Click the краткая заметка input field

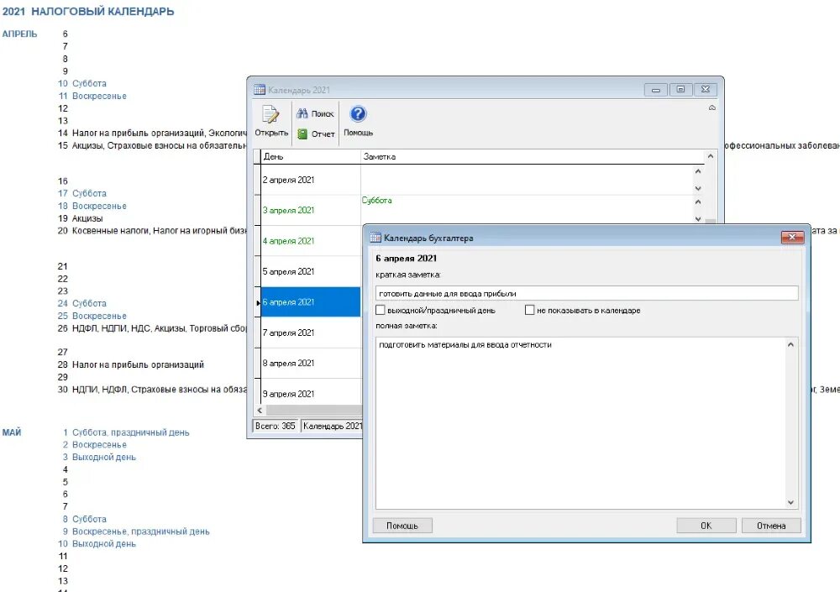click(586, 294)
